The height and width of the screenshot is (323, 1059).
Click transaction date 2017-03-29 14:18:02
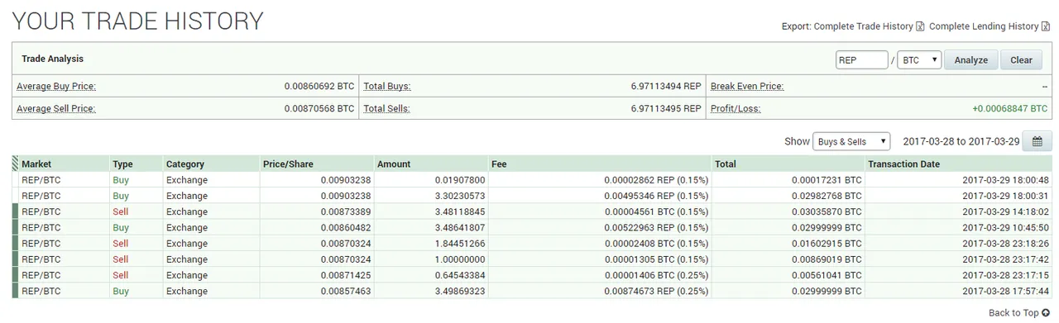(x=1005, y=211)
